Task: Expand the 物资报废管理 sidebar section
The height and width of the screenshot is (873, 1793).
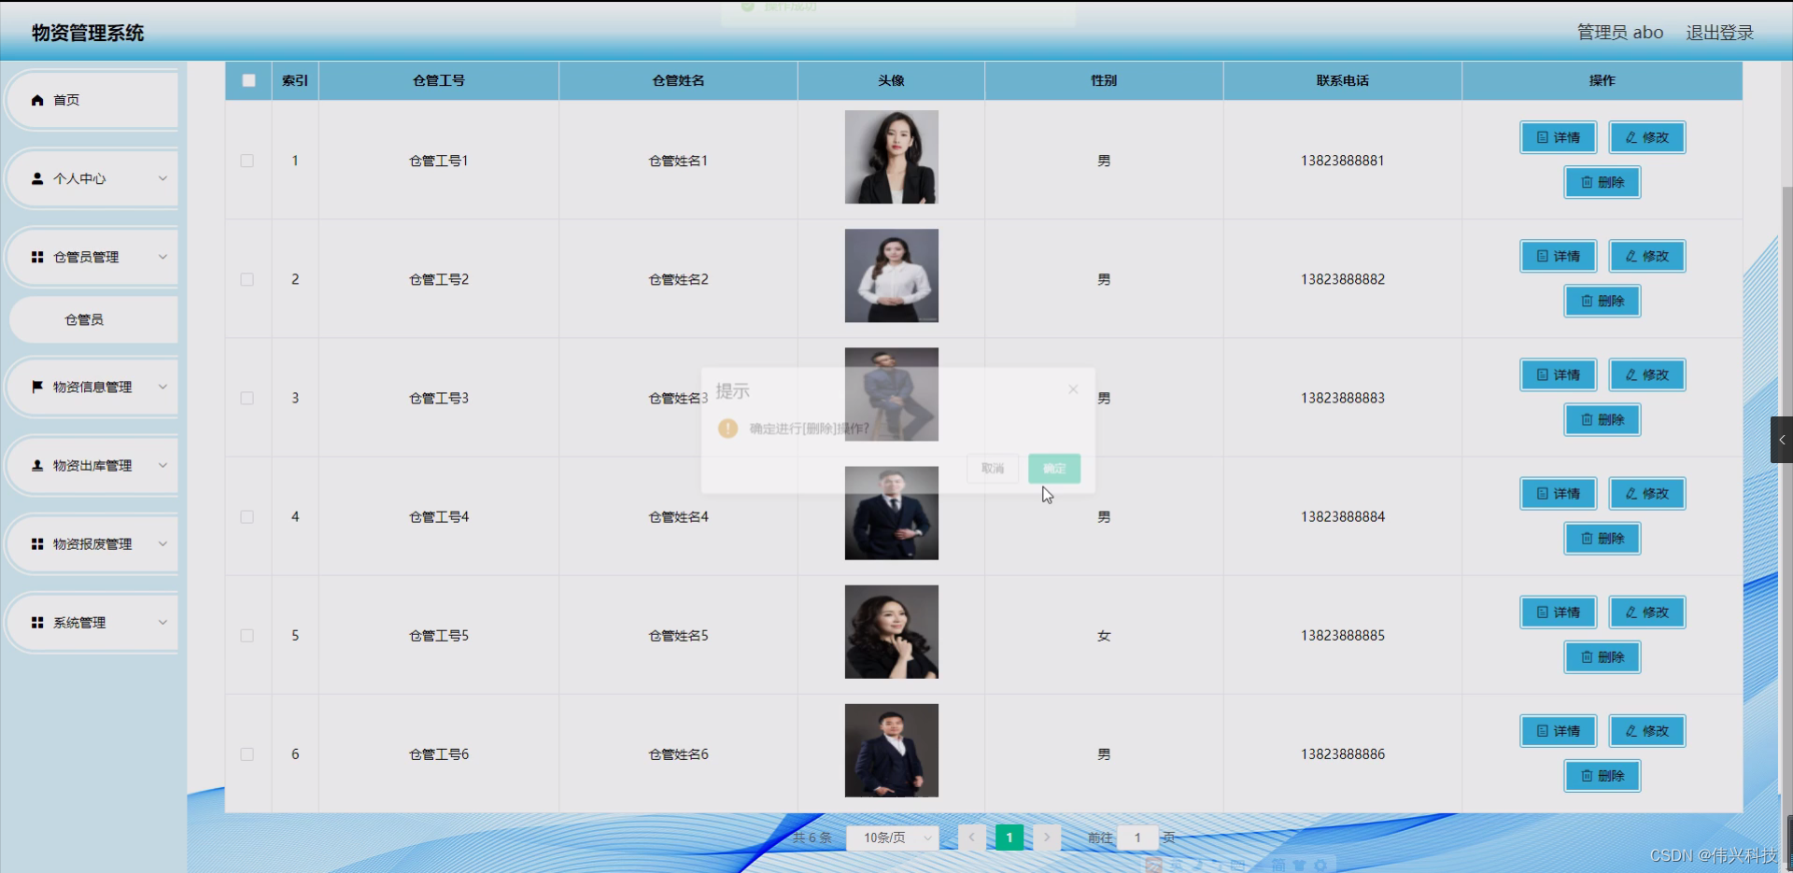Action: tap(93, 544)
